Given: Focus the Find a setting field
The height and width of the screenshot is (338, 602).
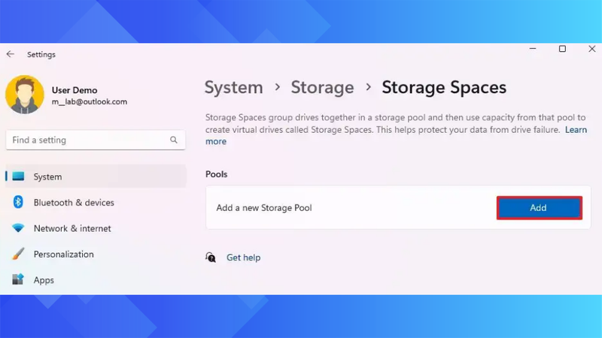Looking at the screenshot, I should 96,140.
